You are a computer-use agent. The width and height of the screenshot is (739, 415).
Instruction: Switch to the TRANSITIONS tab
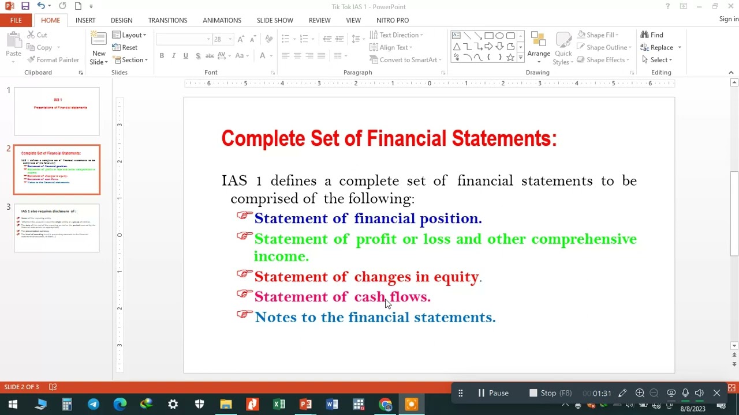pos(167,20)
